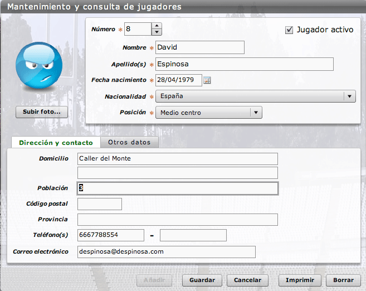
Task: Increase player number with up arrow
Action: tap(157, 26)
